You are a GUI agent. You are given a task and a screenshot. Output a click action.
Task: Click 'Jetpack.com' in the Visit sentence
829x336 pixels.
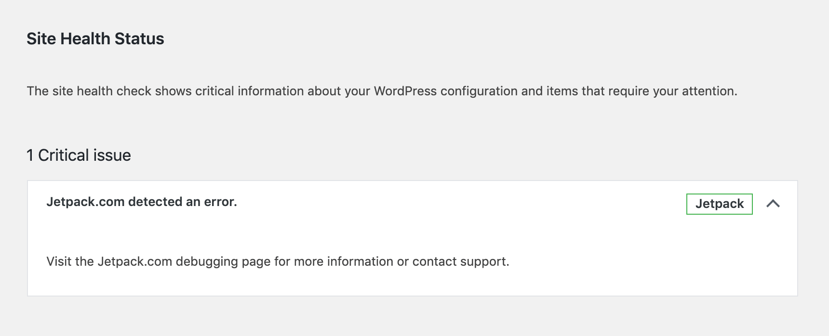[x=135, y=261]
